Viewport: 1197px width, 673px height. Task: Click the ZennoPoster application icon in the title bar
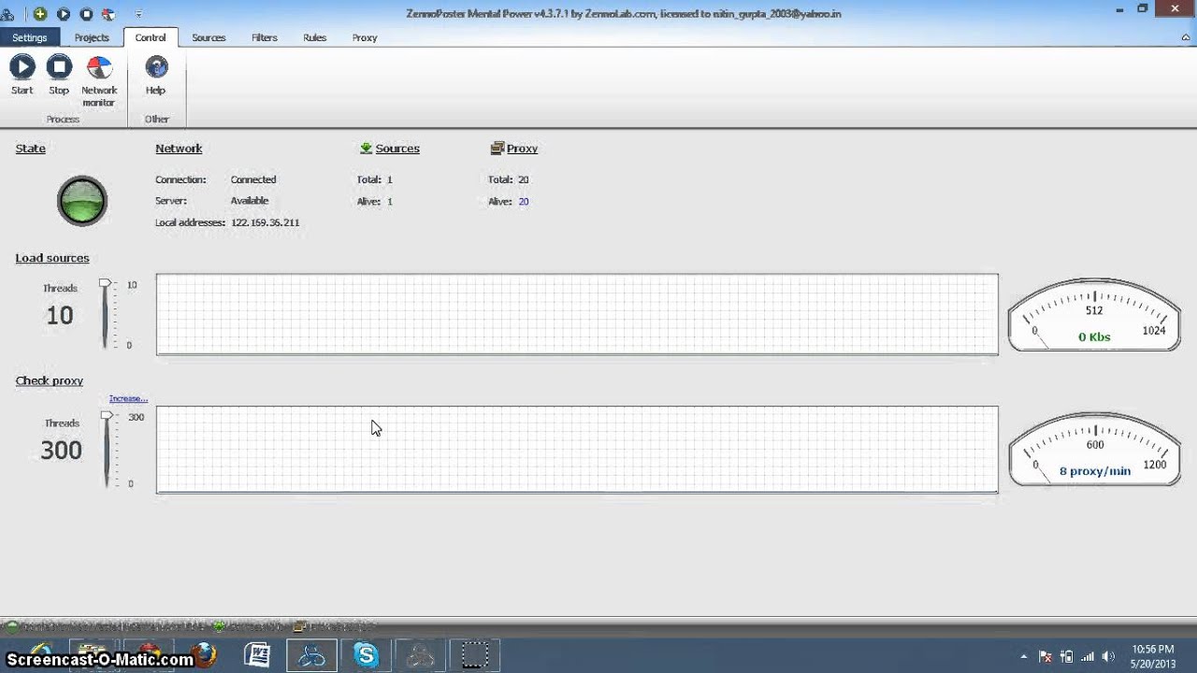[8, 14]
